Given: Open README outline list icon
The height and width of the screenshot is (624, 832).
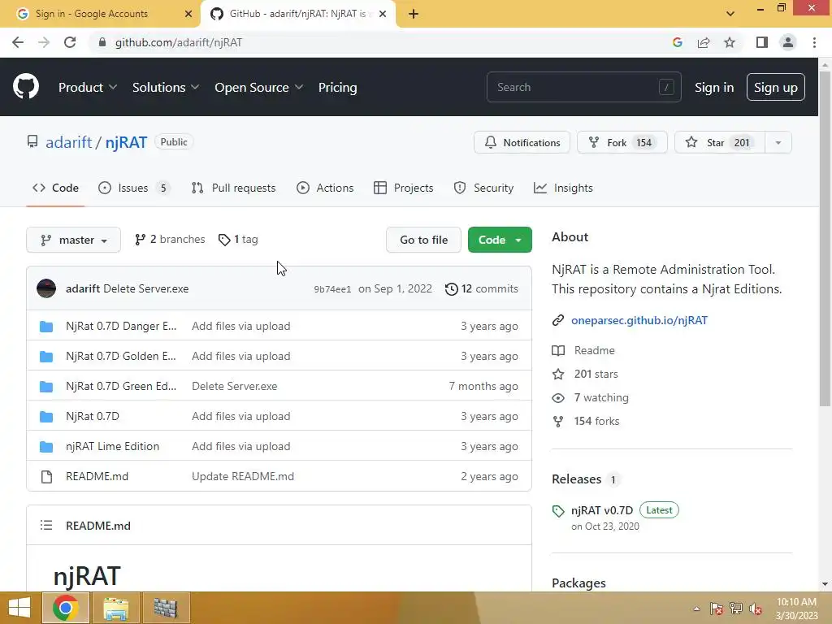Looking at the screenshot, I should [46, 526].
